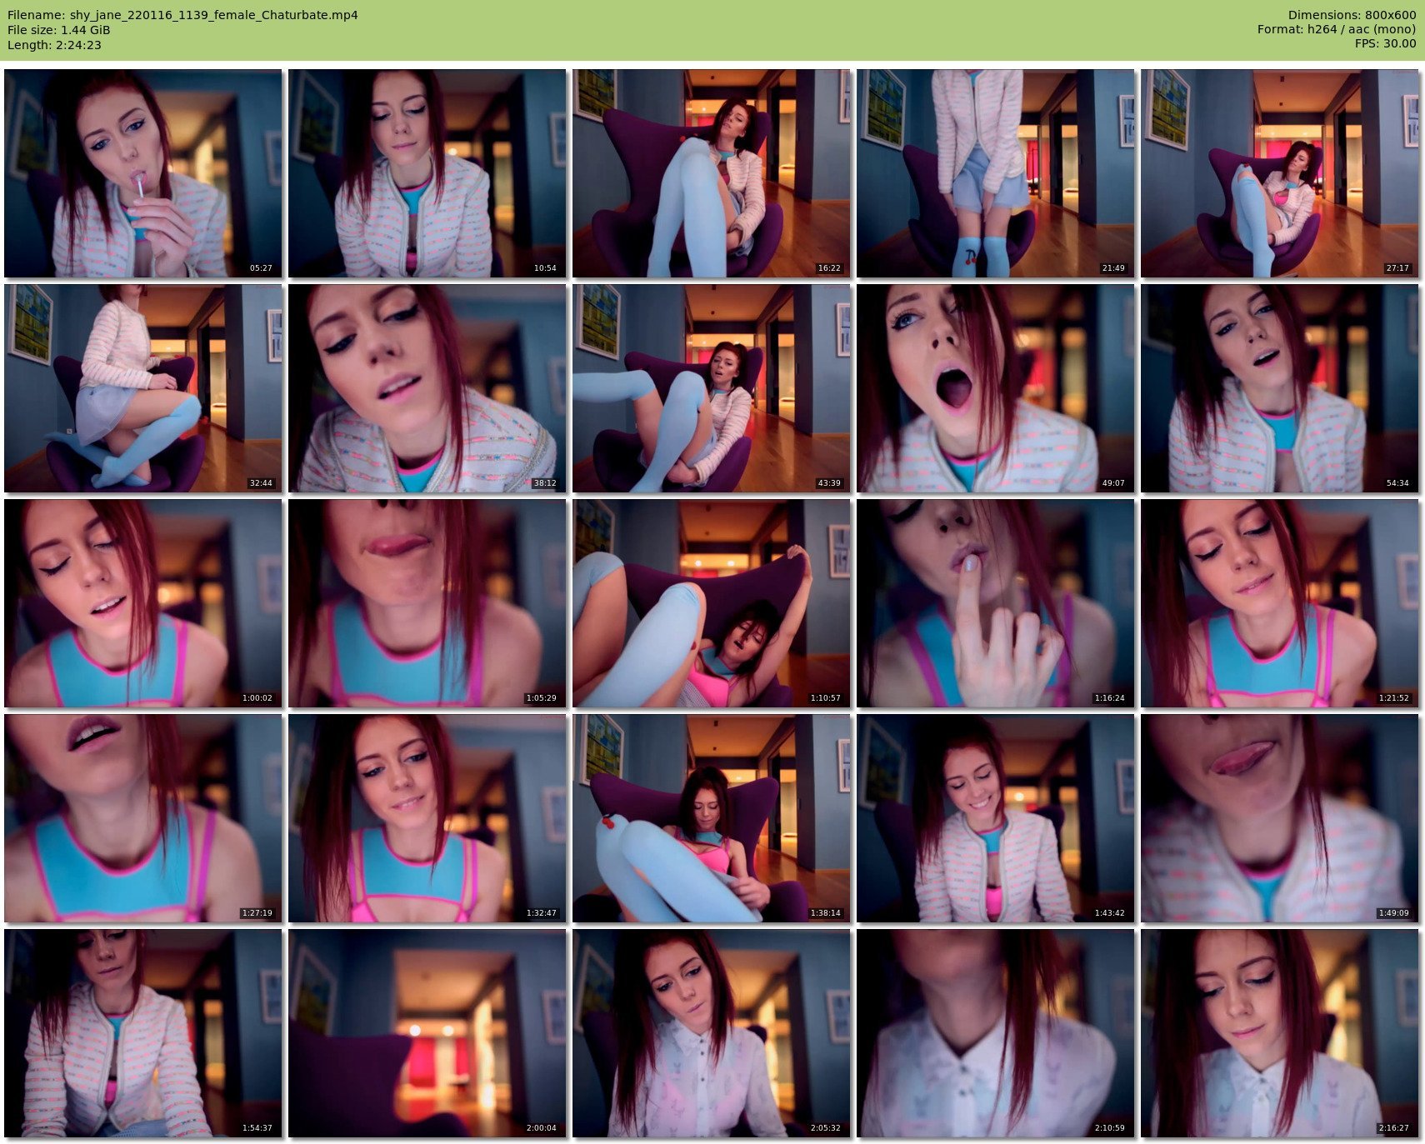Viewport: 1425px width, 1144px height.
Task: Open the thumbnail stamped 1:43:42
Action: tap(996, 818)
